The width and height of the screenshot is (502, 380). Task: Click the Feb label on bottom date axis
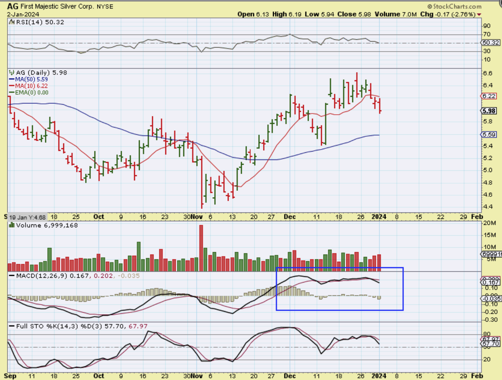point(477,376)
